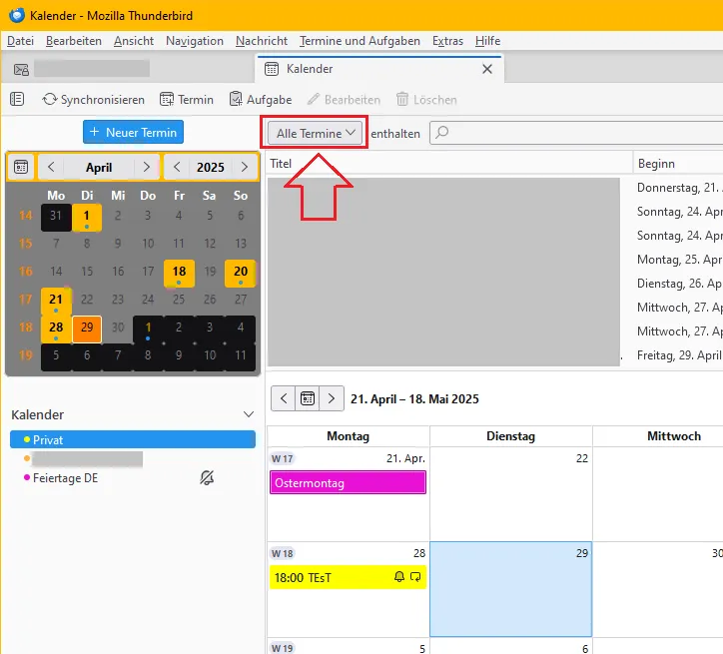This screenshot has width=723, height=654.
Task: Toggle the sidebar pane icon
Action: [17, 99]
